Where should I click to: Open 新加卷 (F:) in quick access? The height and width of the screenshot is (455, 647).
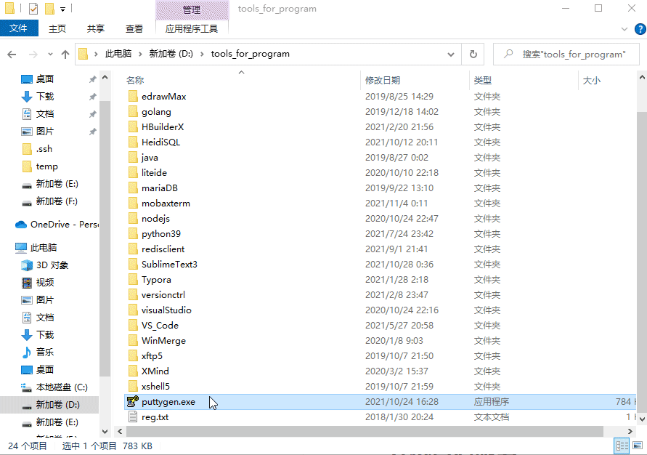point(49,201)
